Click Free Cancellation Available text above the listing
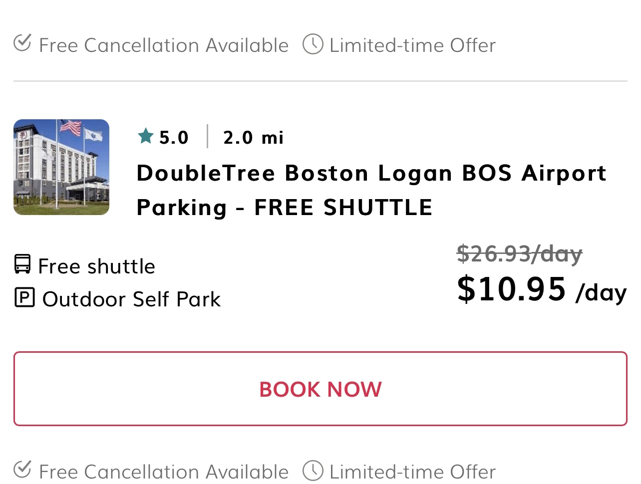Image resolution: width=641 pixels, height=484 pixels. tap(164, 45)
